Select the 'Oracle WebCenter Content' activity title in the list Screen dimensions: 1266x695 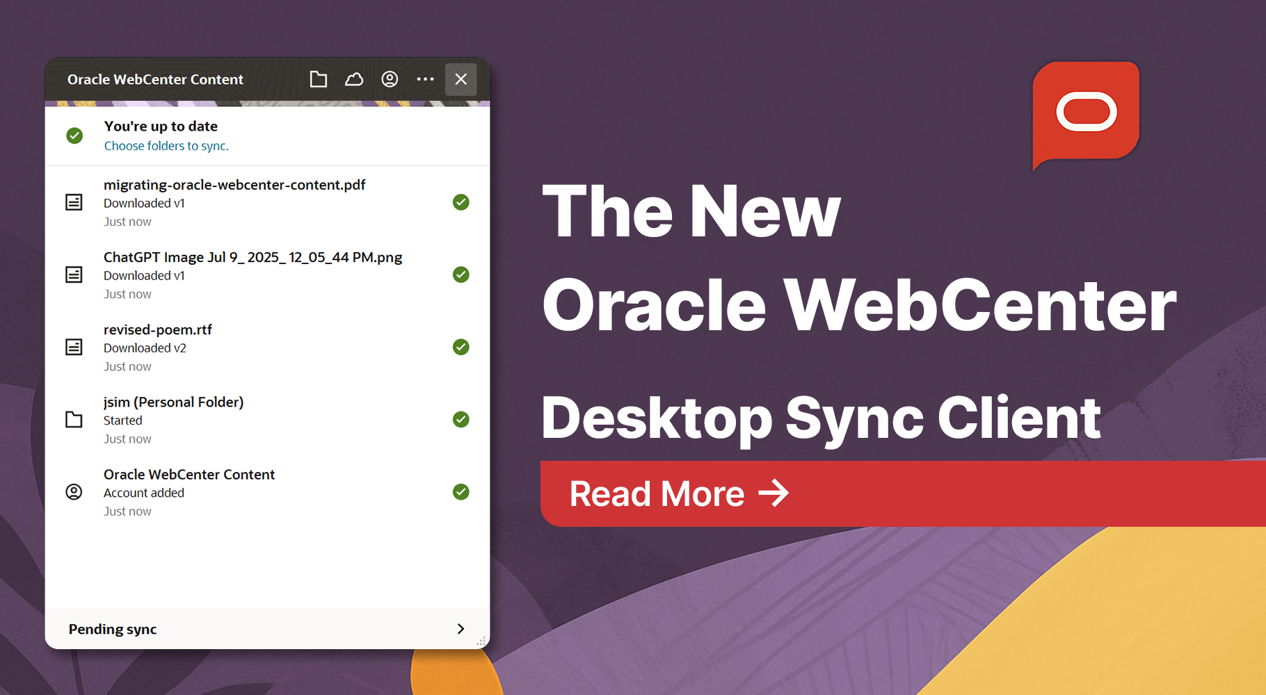189,475
